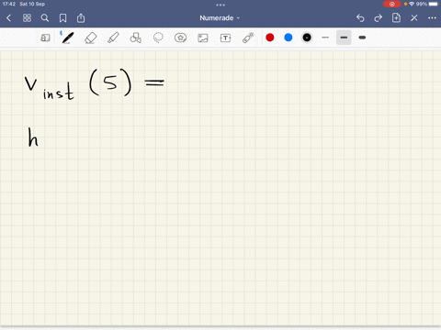Tap the Wi-Fi status icon
Image resolution: width=441 pixels, height=330 pixels.
click(x=412, y=4)
